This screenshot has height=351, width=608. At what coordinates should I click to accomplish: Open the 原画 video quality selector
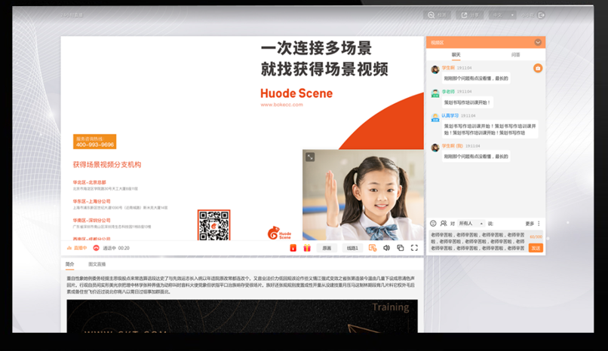point(327,248)
